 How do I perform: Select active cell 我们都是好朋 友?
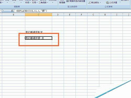pyautogui.click(x=39, y=38)
